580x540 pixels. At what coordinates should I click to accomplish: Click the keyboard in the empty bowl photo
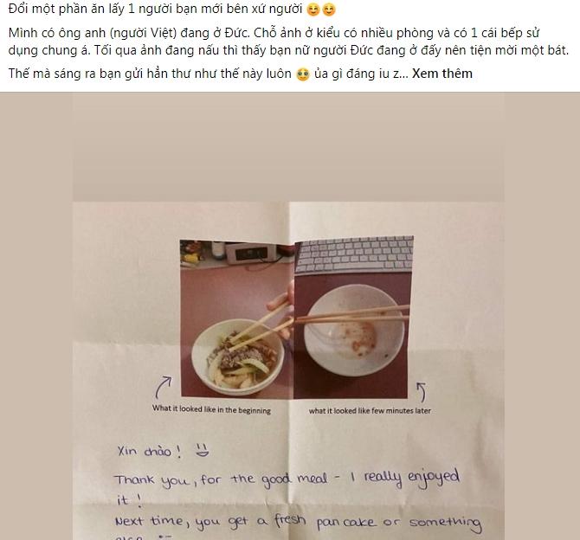click(354, 254)
